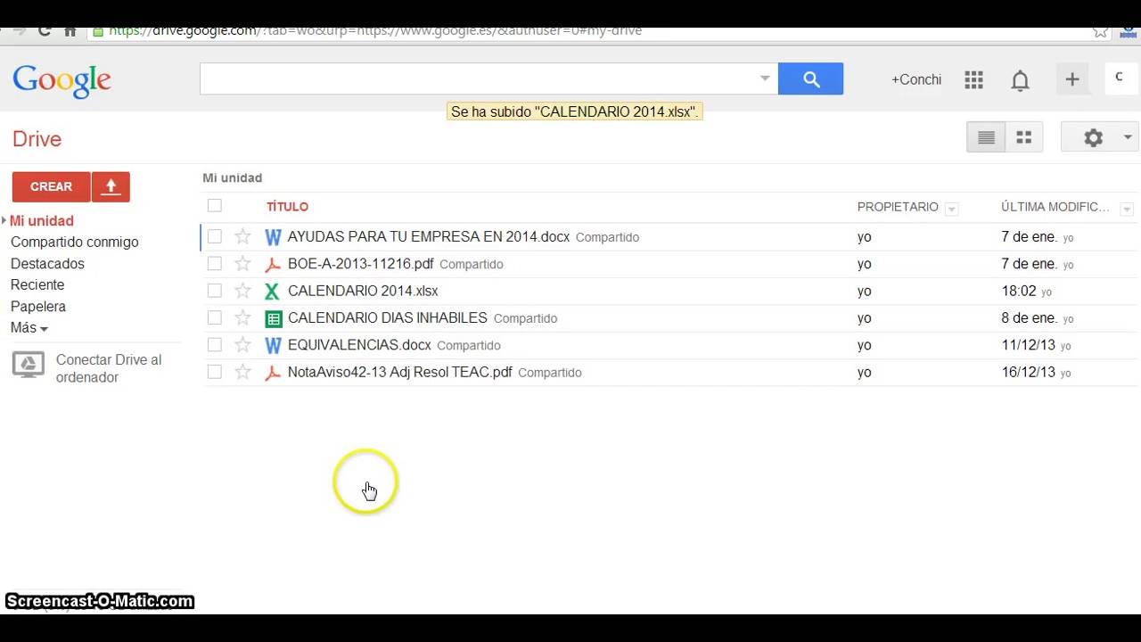The image size is (1141, 642).
Task: Open the AYUDAS PARA TU EMPRESA EN 2014.docx file
Action: [x=429, y=236]
